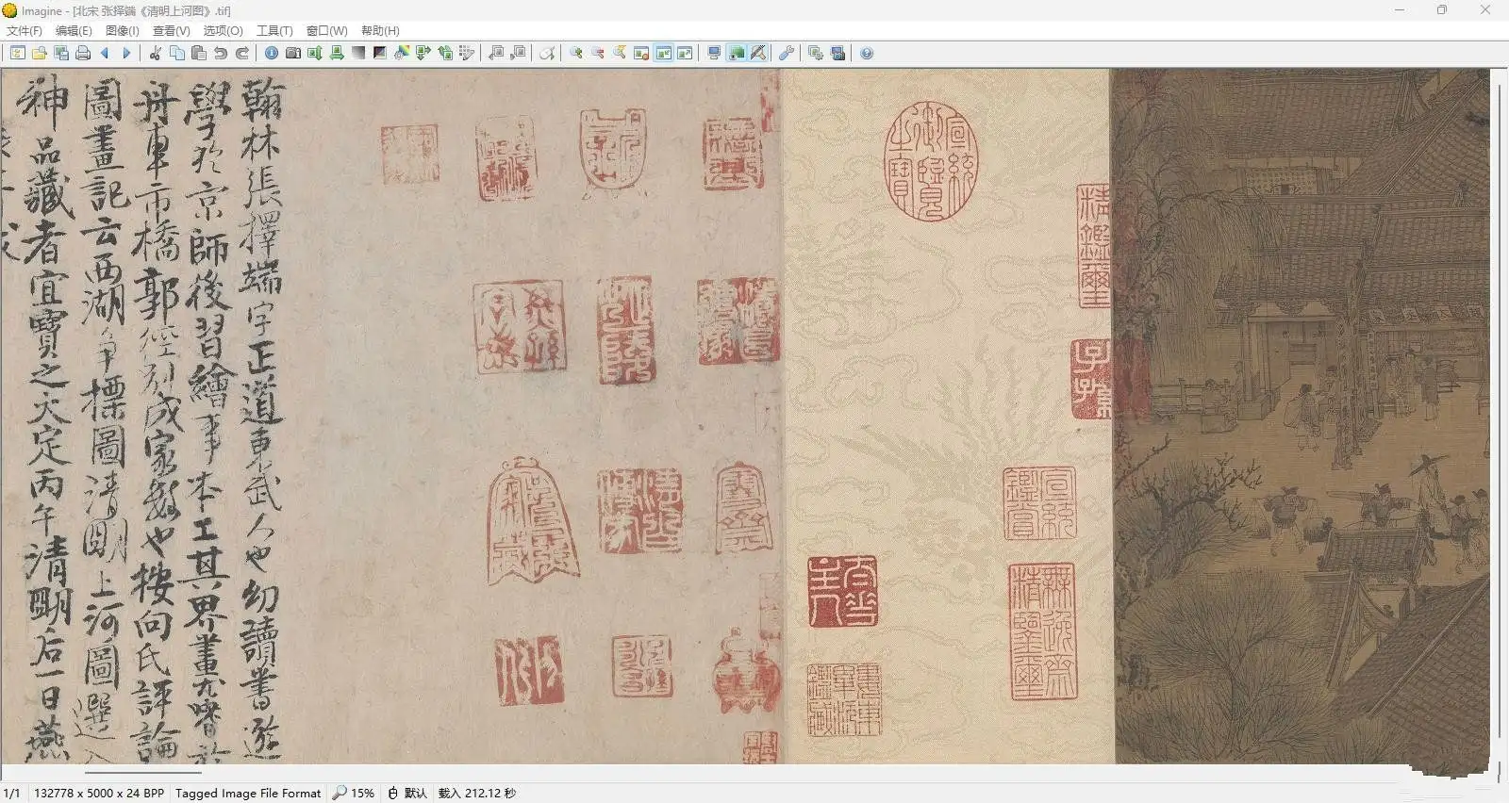Open the 文件(F) menu
Image resolution: width=1509 pixels, height=803 pixels.
(x=25, y=31)
